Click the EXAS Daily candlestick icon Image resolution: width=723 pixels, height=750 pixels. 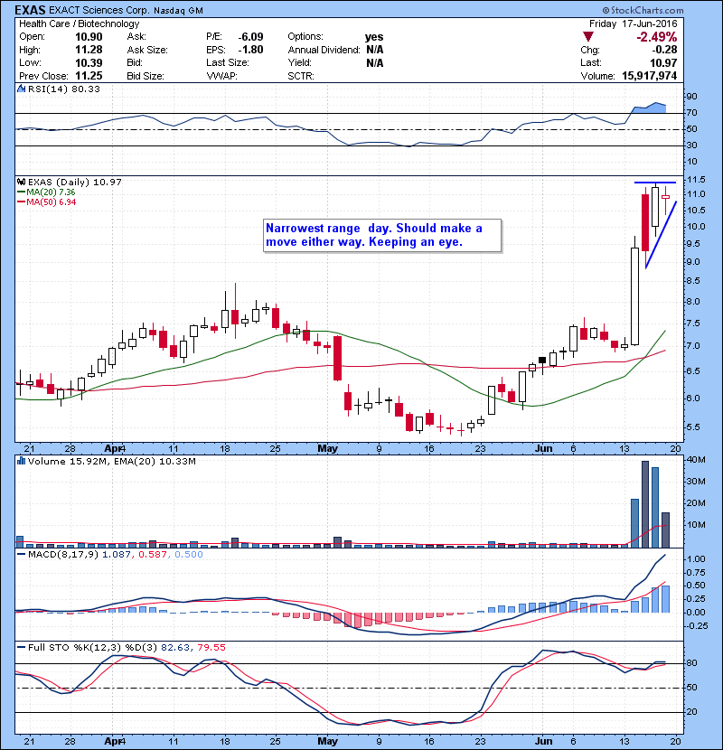coord(21,183)
